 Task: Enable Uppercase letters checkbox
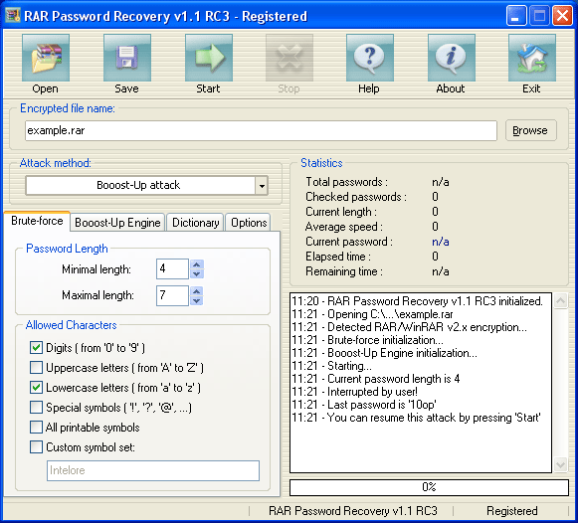[x=36, y=368]
